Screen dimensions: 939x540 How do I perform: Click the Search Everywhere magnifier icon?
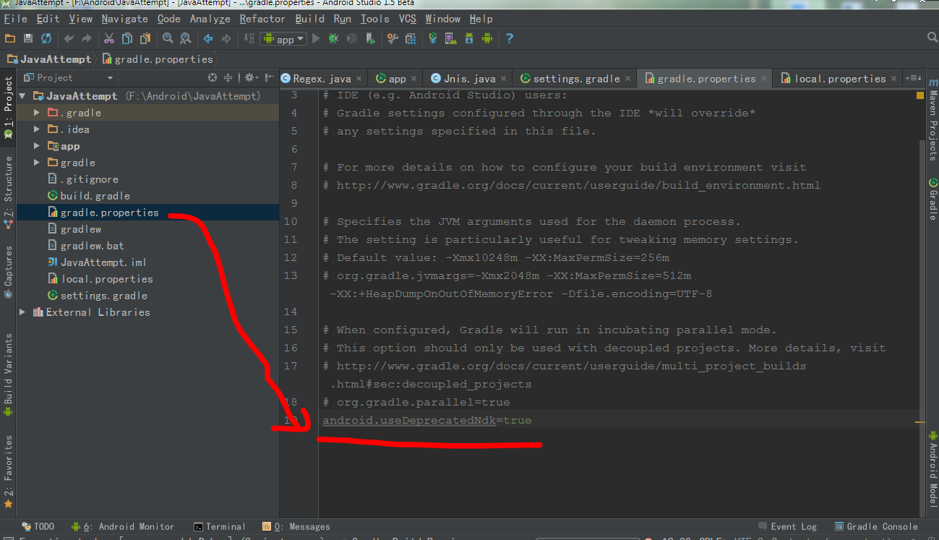tap(932, 38)
